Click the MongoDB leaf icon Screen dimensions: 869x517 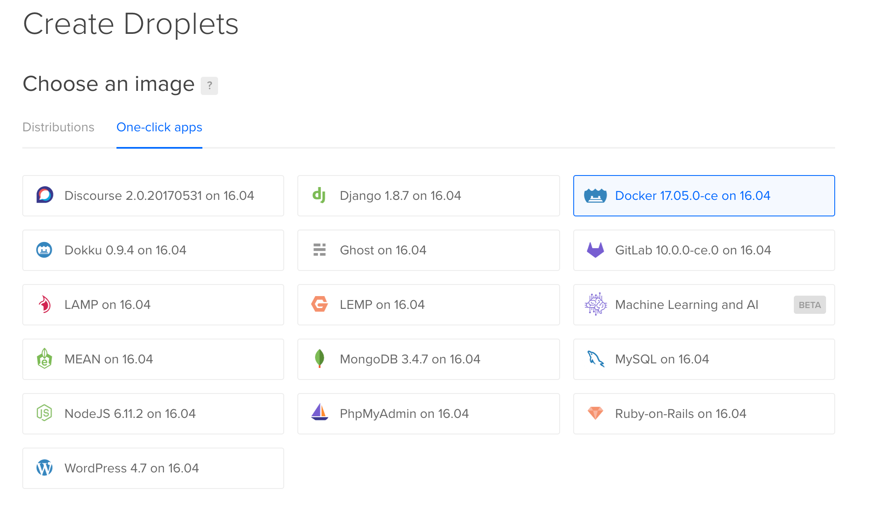[319, 358]
